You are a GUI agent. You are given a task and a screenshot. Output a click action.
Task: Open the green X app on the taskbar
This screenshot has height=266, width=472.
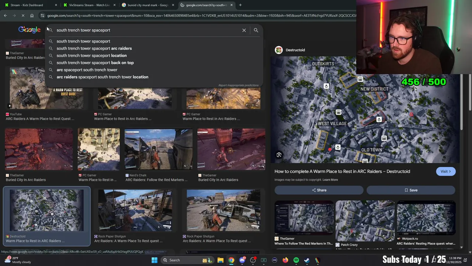(264, 260)
